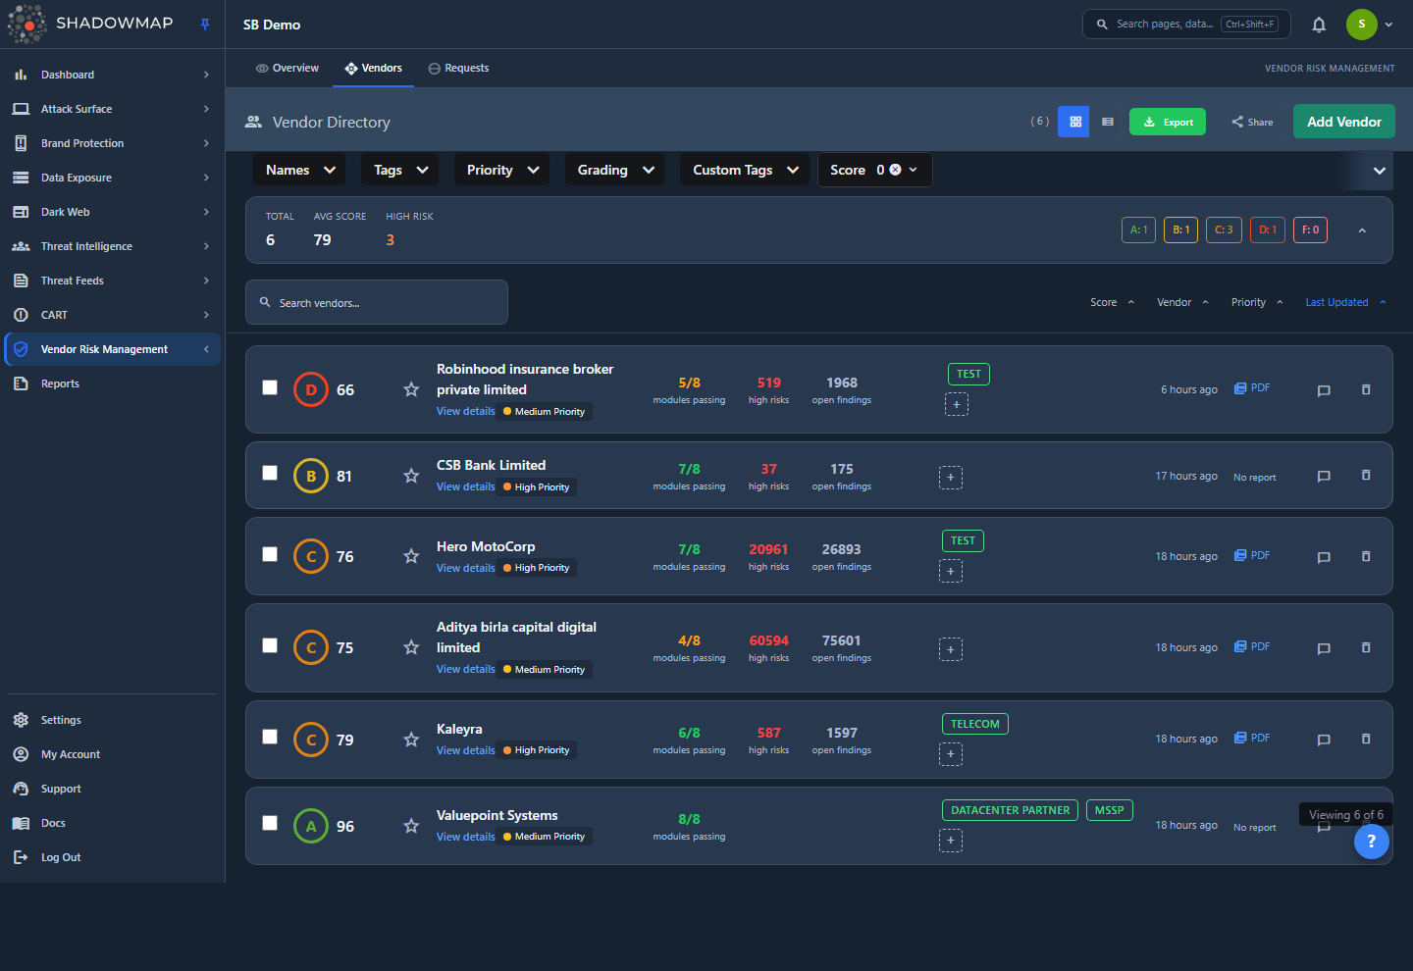Viewport: 1413px width, 971px height.
Task: Open the notifications bell
Action: (1319, 25)
